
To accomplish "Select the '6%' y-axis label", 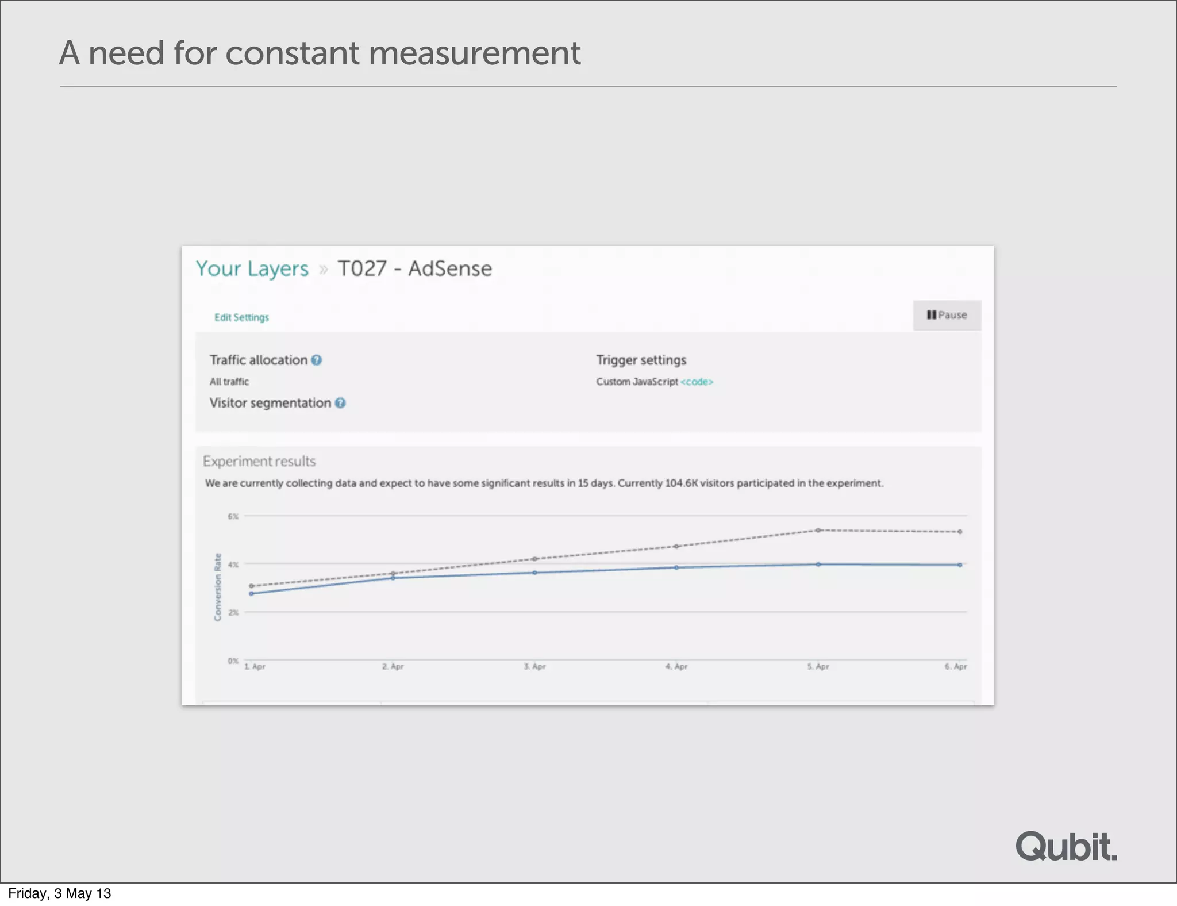I will (233, 516).
